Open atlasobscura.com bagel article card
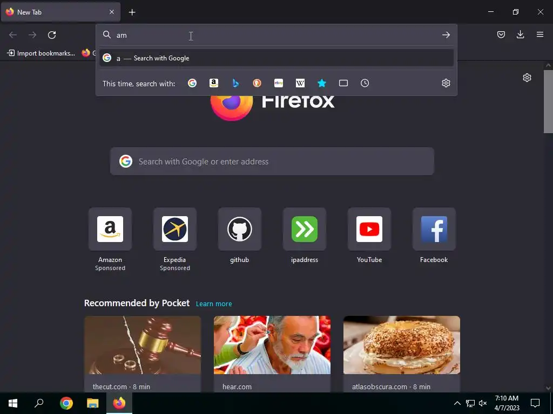This screenshot has width=553, height=414. (x=401, y=354)
